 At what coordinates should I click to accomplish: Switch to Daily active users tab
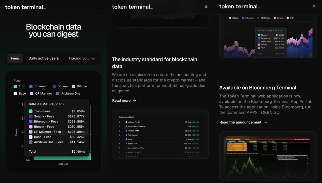(x=44, y=58)
